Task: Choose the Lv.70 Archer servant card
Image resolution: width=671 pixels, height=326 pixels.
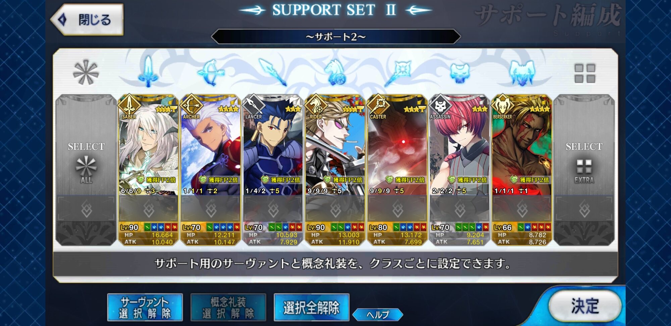Action: click(210, 170)
